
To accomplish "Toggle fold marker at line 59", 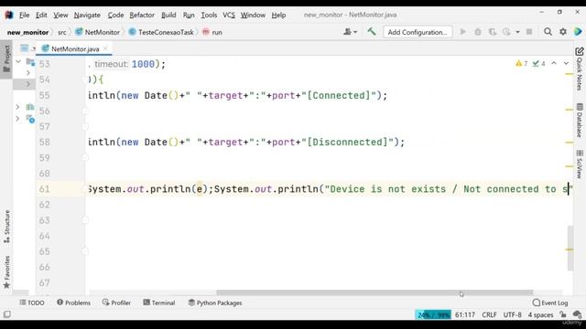I will pos(85,158).
